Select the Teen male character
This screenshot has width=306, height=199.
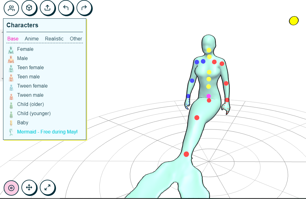[x=28, y=77]
